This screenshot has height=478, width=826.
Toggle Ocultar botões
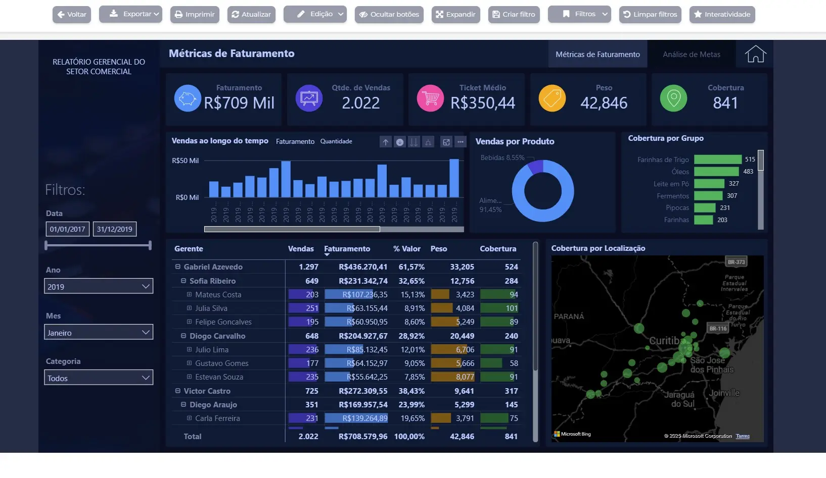tap(389, 14)
